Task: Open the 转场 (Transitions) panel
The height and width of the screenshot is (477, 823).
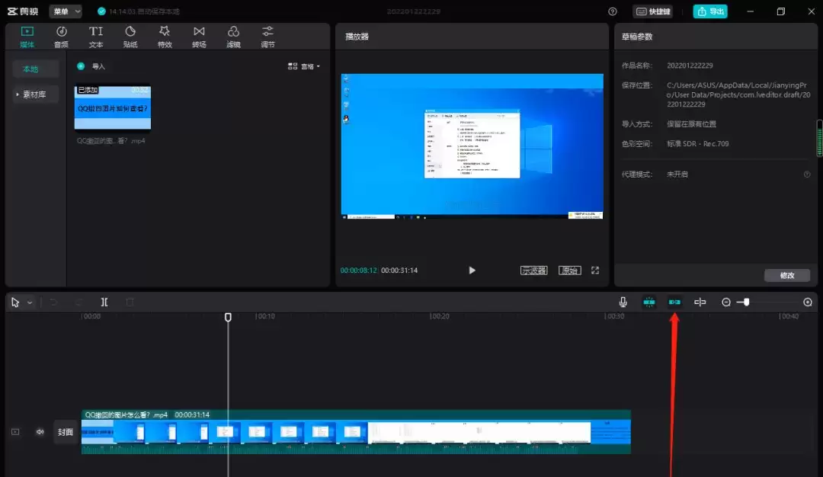Action: point(199,36)
